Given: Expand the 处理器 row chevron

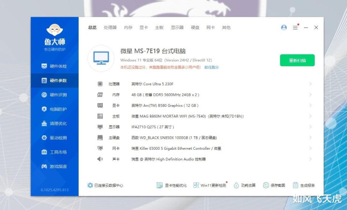Looking at the screenshot, I should (310, 84).
